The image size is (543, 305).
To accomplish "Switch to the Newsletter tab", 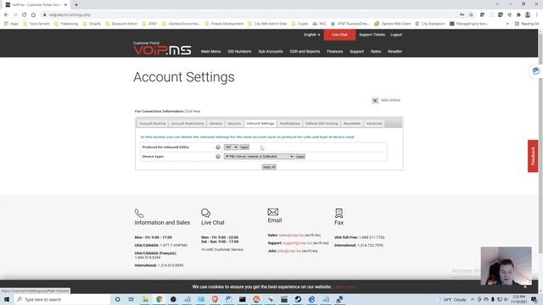I will coord(352,124).
